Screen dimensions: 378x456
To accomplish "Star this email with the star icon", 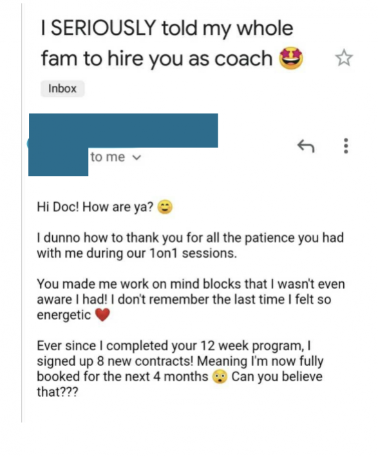I will tap(344, 57).
